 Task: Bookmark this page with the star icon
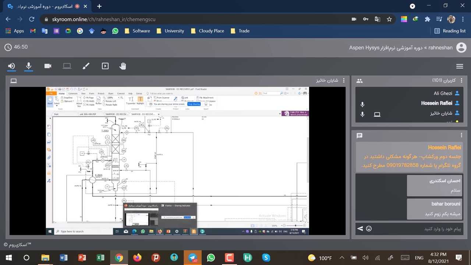coord(389,19)
